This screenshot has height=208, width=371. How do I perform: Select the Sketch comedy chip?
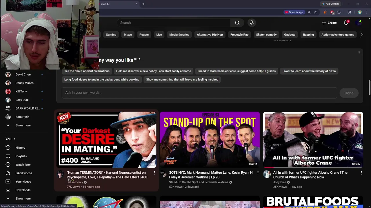pyautogui.click(x=266, y=35)
